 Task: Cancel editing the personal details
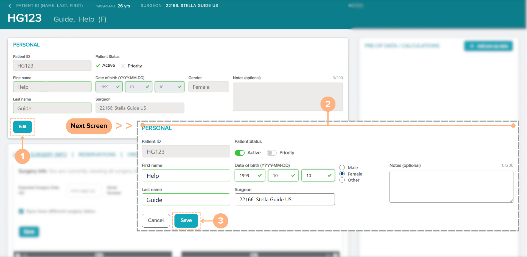point(156,221)
